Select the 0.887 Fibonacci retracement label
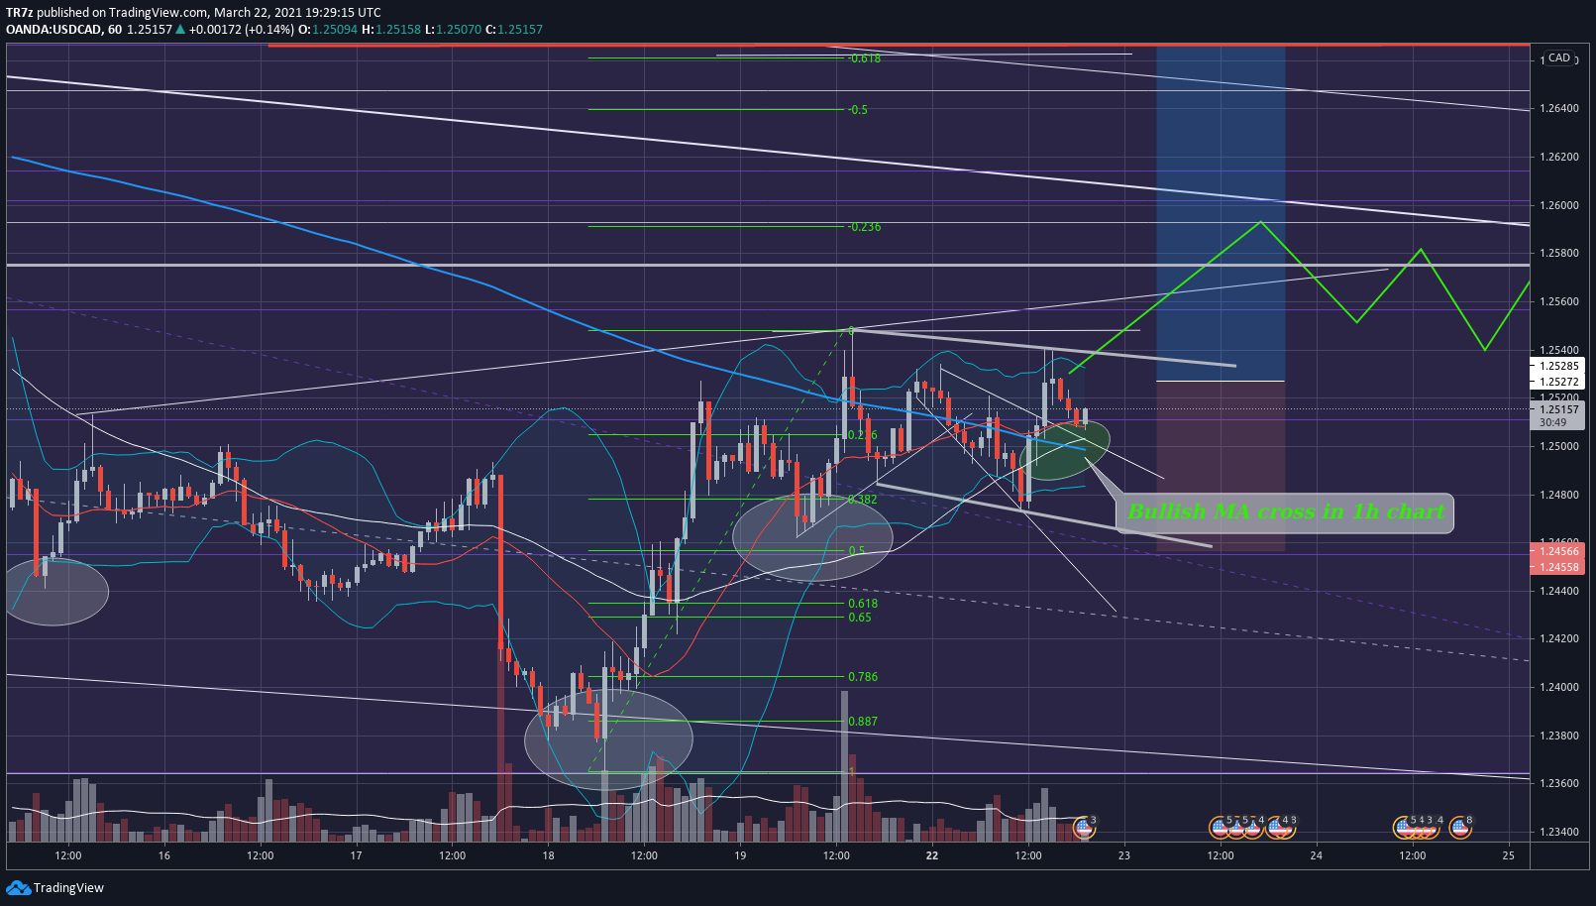The image size is (1596, 906). tap(863, 722)
